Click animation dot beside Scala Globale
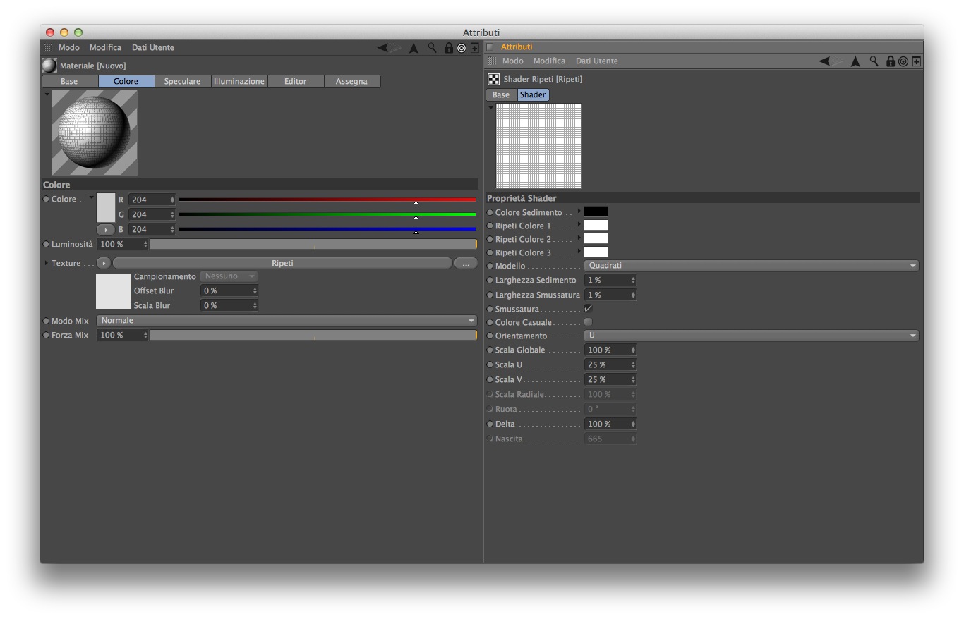This screenshot has height=619, width=964. (490, 350)
